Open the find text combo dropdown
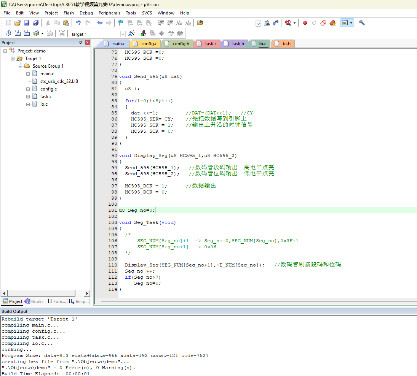This screenshot has width=417, height=376. click(258, 23)
